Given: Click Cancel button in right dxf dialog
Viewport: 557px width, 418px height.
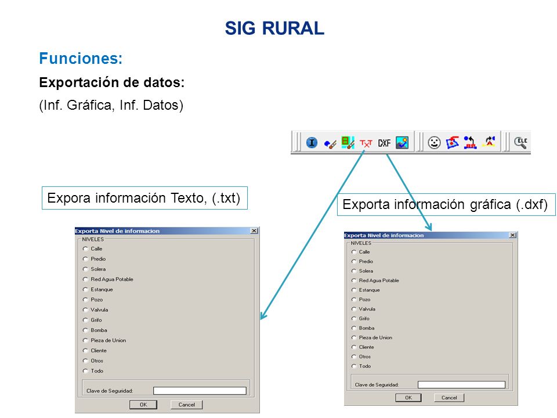Looking at the screenshot, I should tap(449, 398).
